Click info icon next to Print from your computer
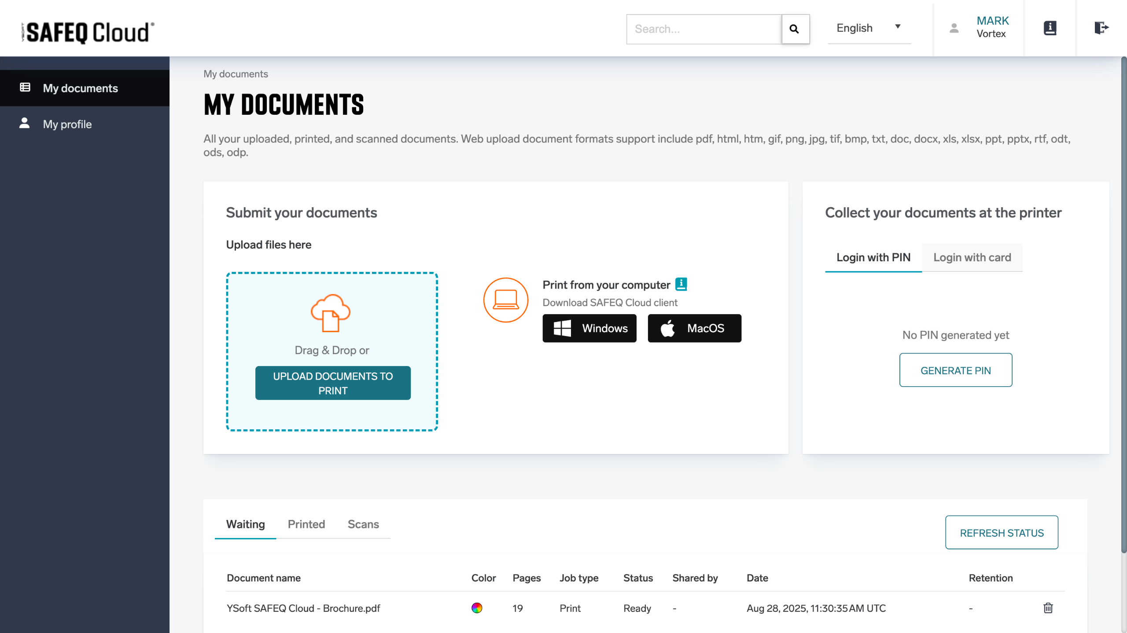This screenshot has width=1127, height=633. point(681,284)
